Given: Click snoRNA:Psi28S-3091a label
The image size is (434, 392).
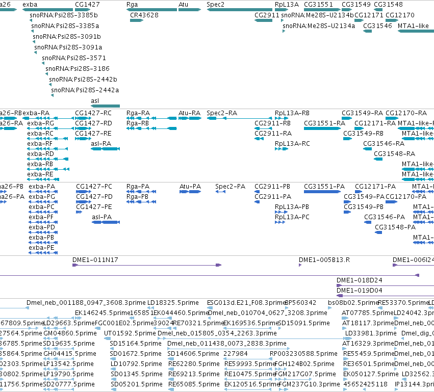Looking at the screenshot, I should tap(68, 47).
